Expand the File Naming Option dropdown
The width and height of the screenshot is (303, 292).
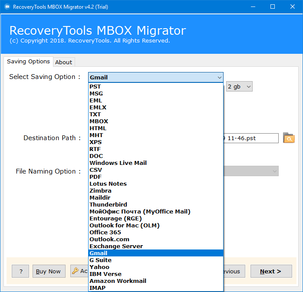(251, 171)
